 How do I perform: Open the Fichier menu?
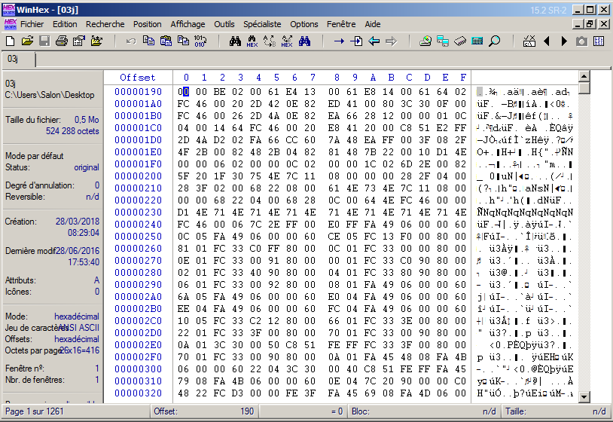click(x=32, y=24)
